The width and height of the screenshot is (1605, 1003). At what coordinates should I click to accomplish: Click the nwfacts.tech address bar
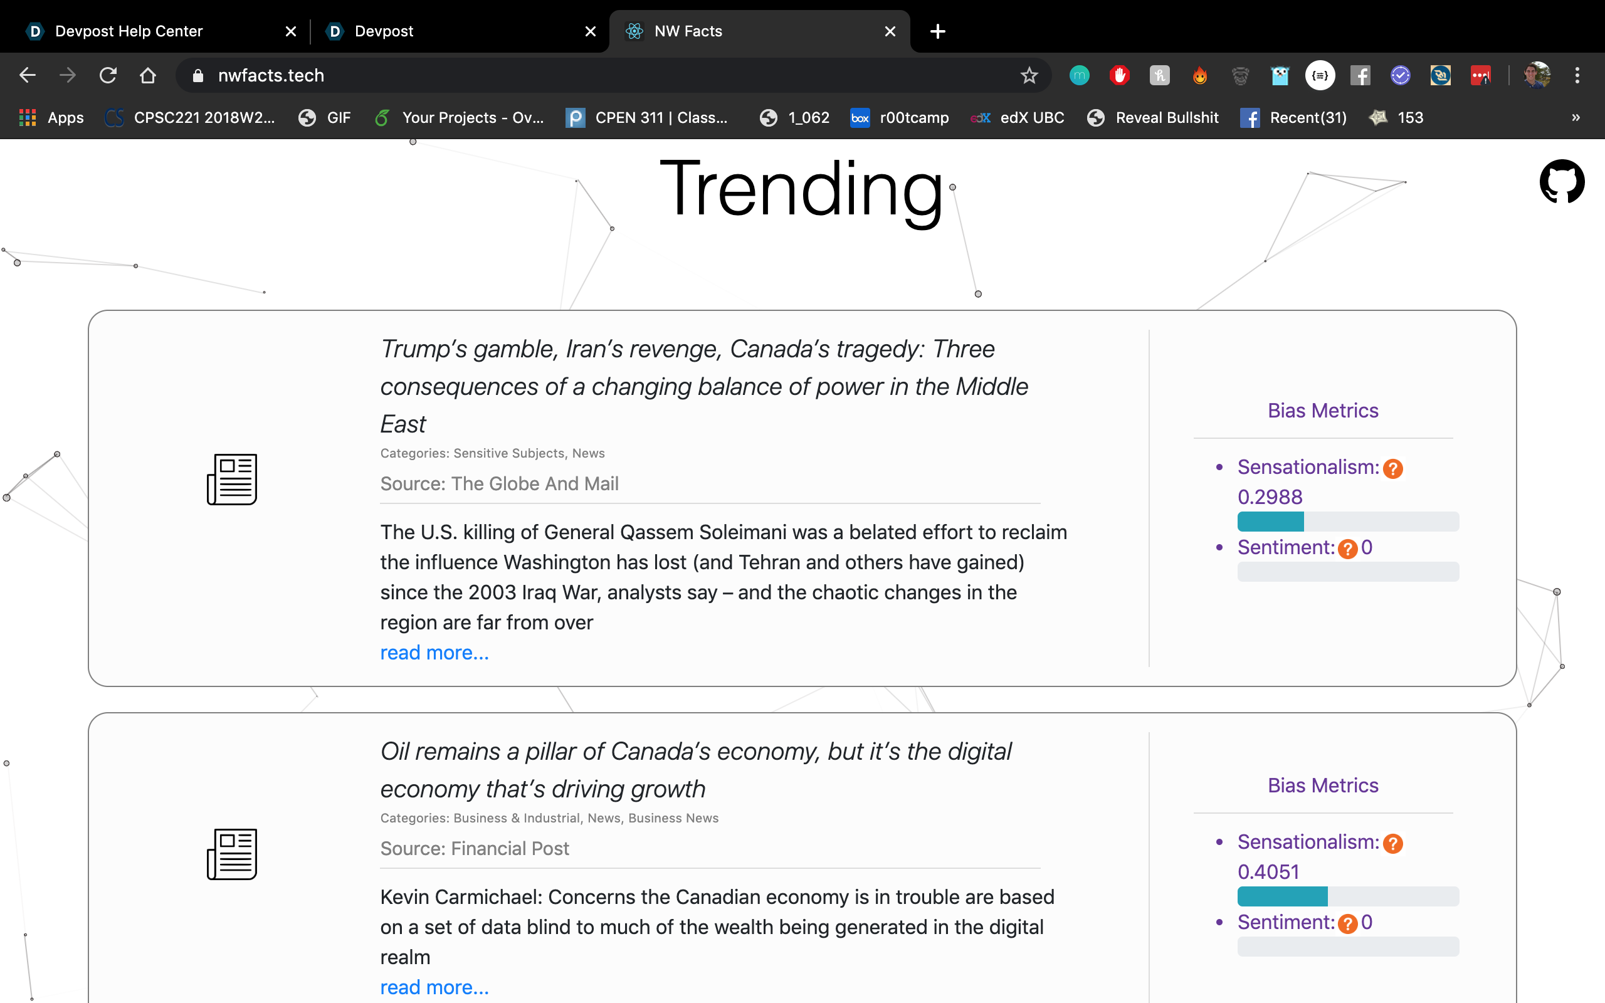pyautogui.click(x=597, y=76)
